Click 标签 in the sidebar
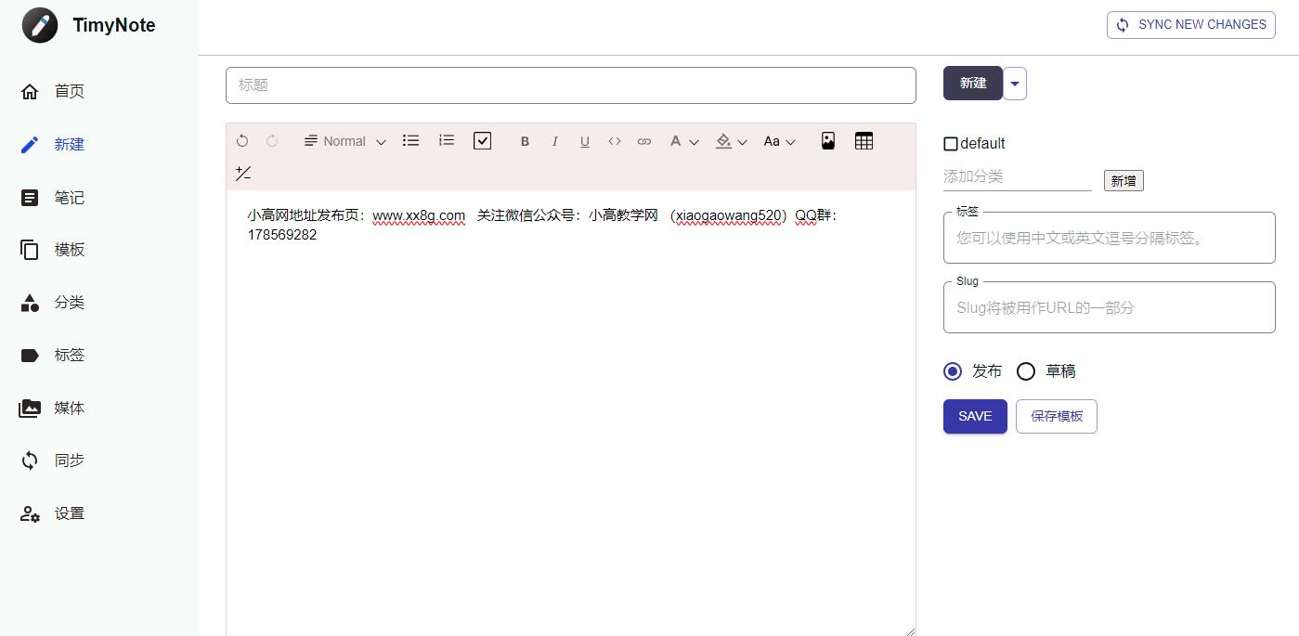Viewport: 1299px width, 636px height. [70, 355]
